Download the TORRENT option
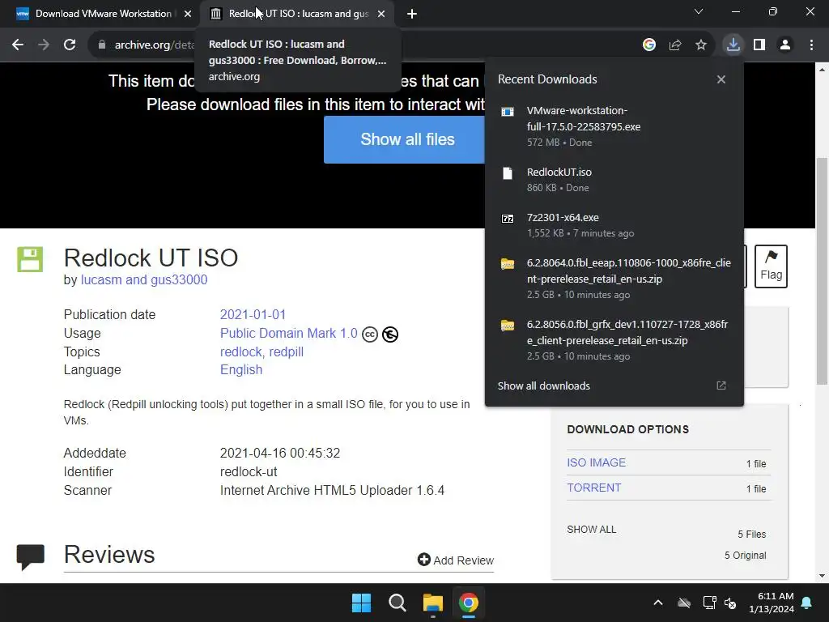The width and height of the screenshot is (829, 622). (x=593, y=488)
